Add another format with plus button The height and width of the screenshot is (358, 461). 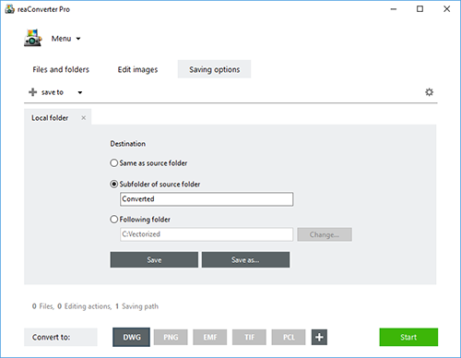pos(319,337)
